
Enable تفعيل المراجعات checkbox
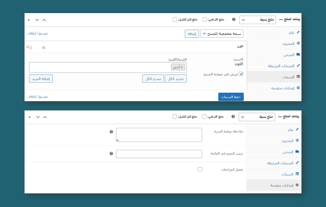[x=200, y=169]
